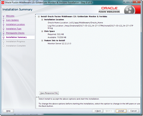Collapse the Installation Location node
Image resolution: width=143 pixels, height=116 pixels.
42,19
